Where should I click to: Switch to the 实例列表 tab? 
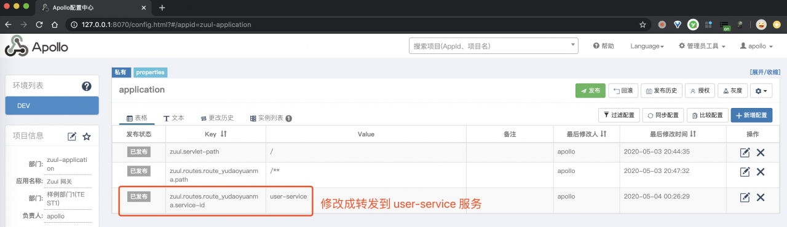tap(271, 118)
